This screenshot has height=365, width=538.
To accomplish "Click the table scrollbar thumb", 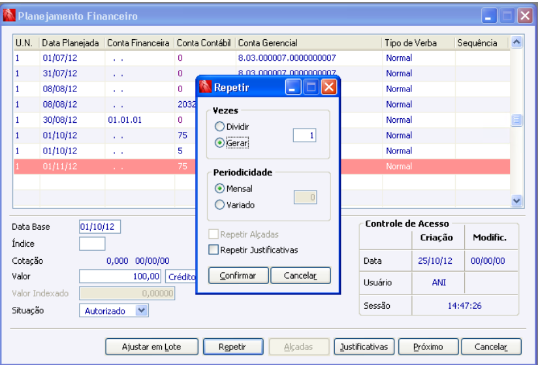I will pyautogui.click(x=516, y=120).
